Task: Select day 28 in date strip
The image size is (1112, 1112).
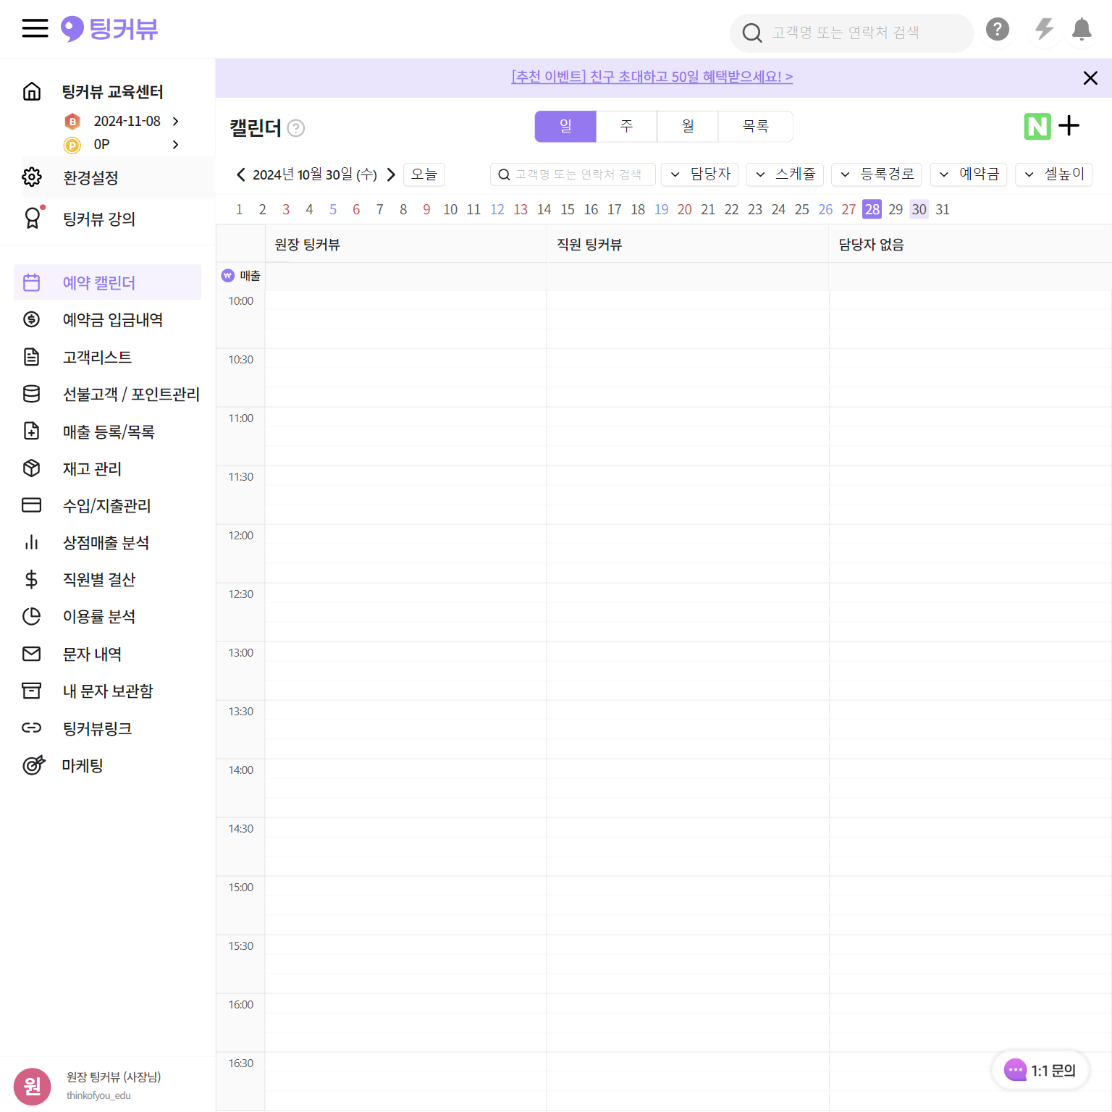Action: coord(872,209)
